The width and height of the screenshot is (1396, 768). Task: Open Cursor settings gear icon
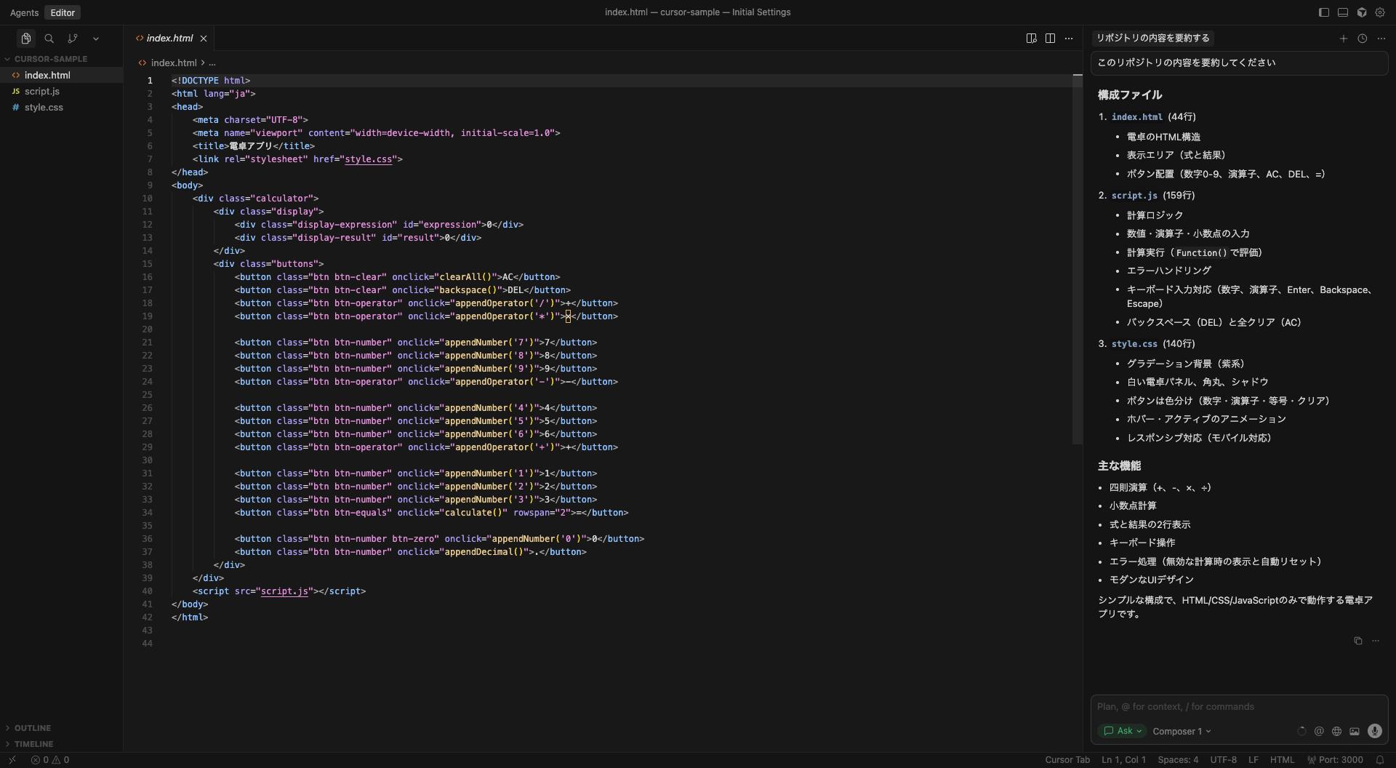point(1380,12)
